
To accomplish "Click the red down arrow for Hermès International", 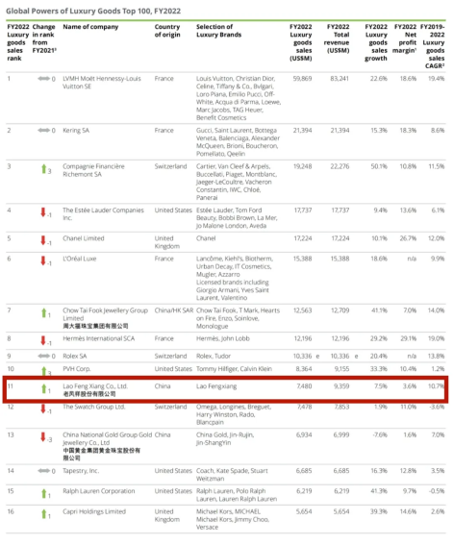I will 43,340.
